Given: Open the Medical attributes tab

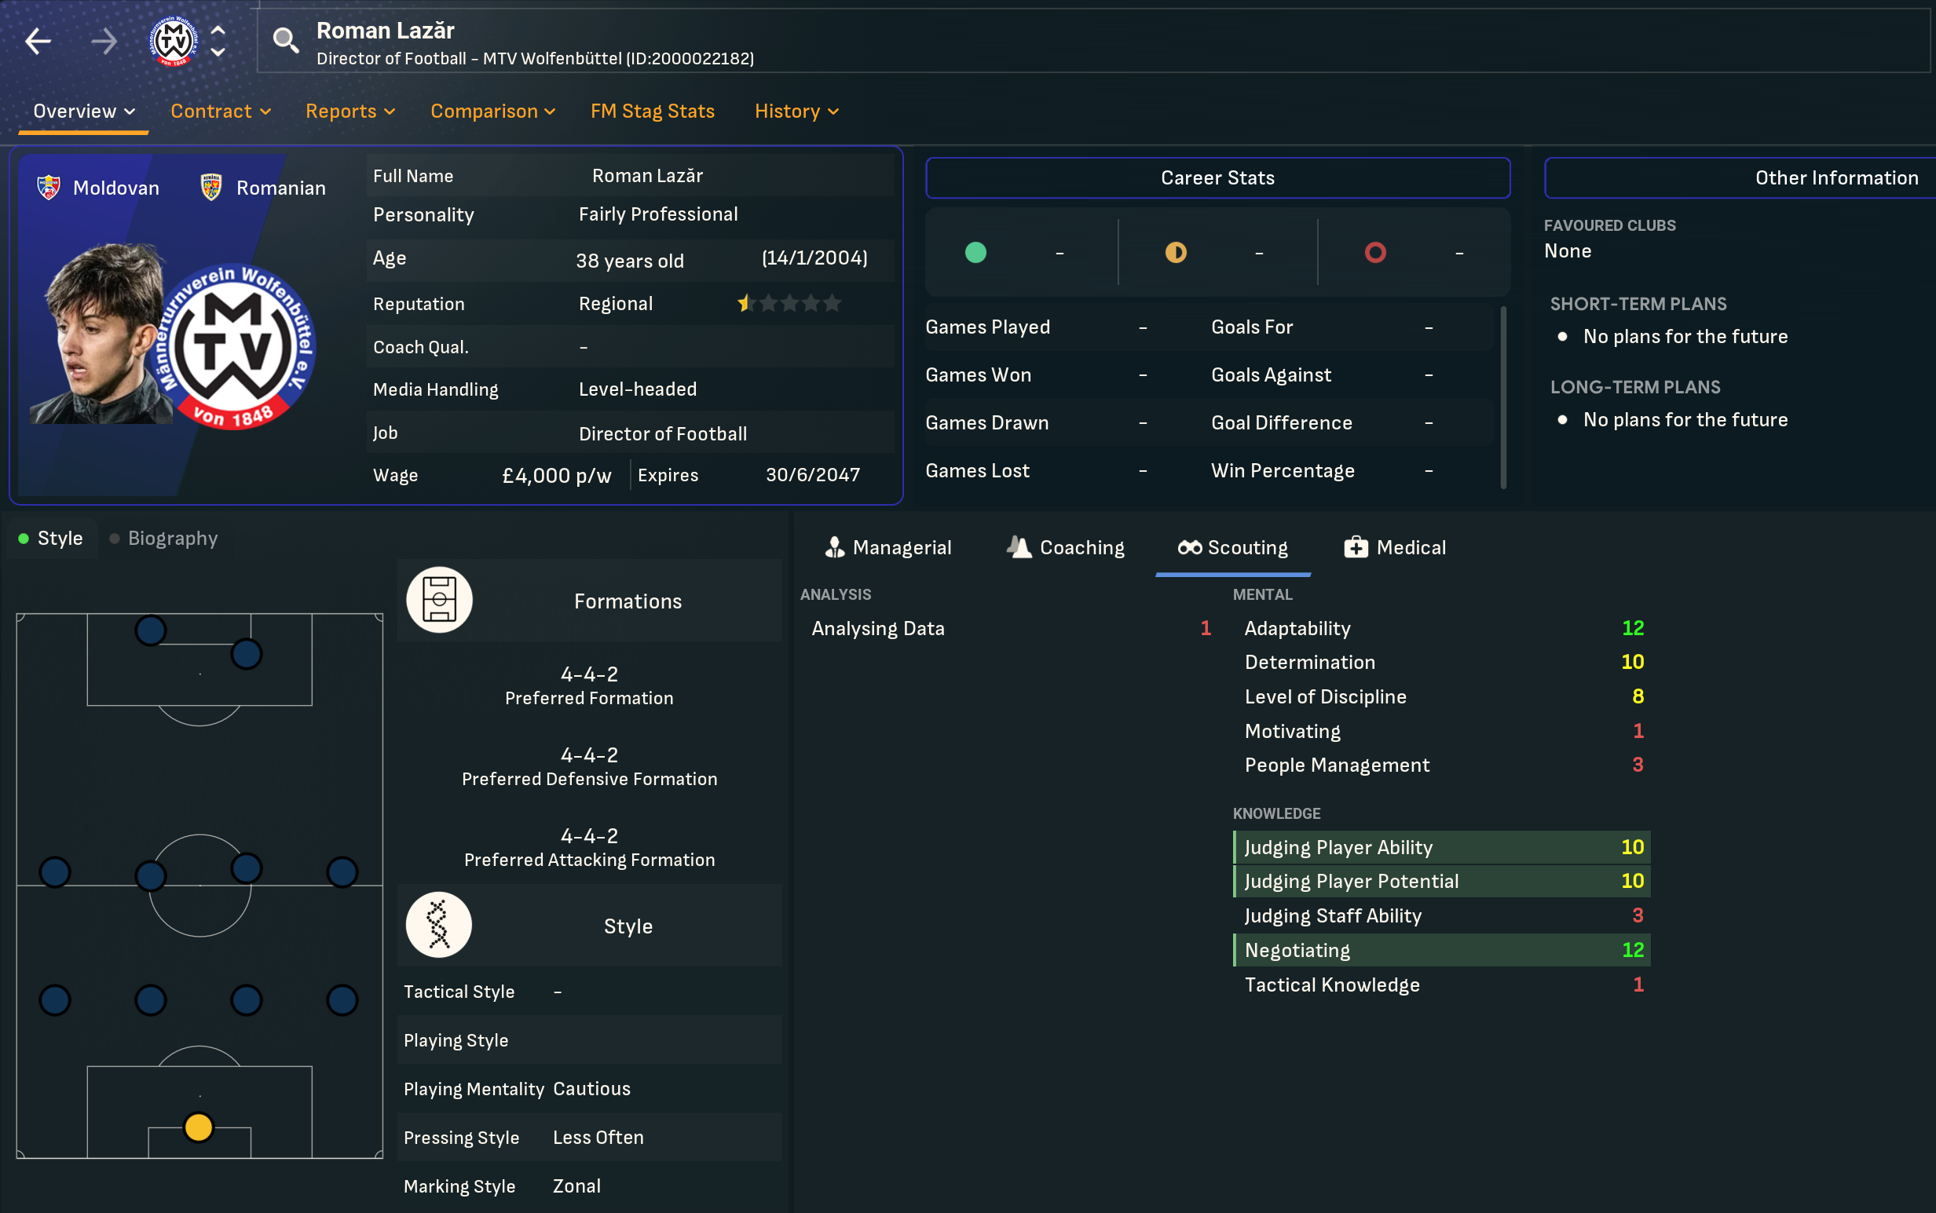Looking at the screenshot, I should (1394, 548).
